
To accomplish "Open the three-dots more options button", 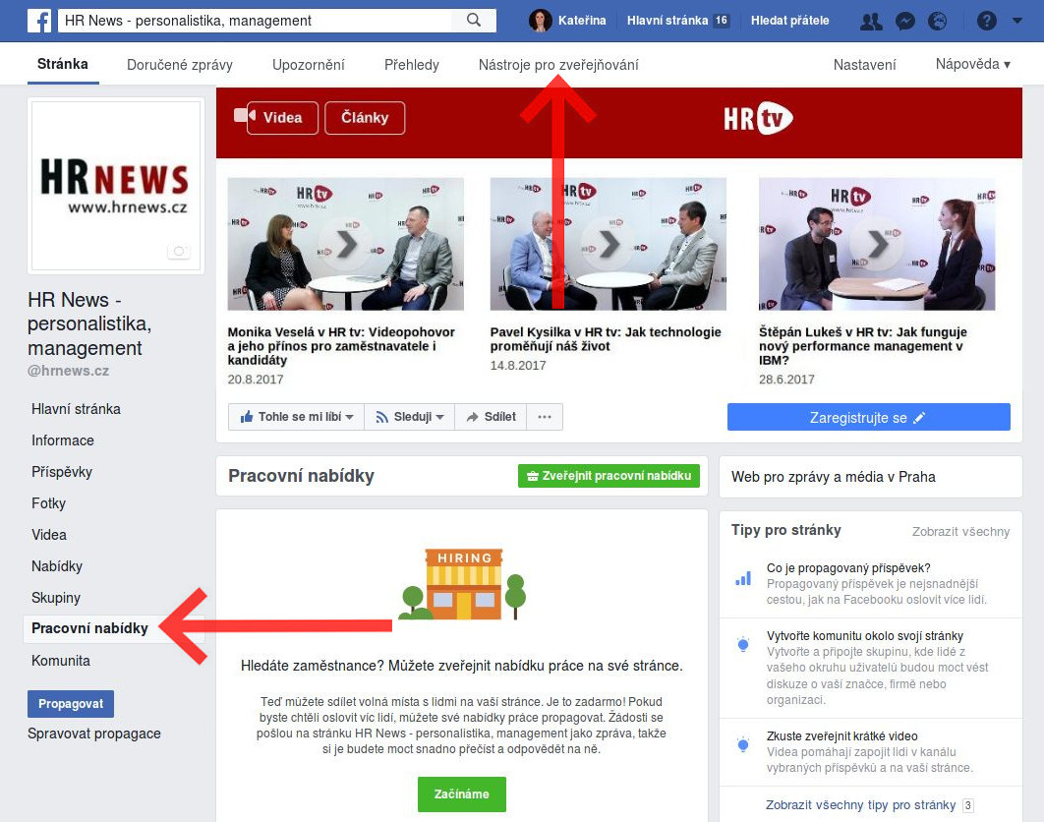I will [545, 417].
